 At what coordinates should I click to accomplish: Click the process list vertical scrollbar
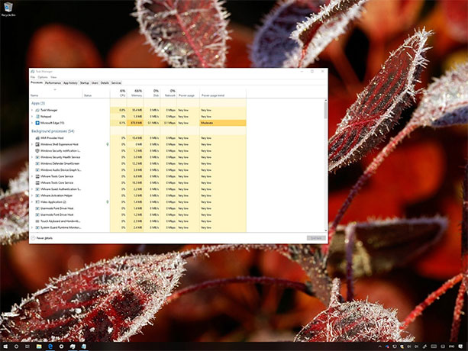click(x=325, y=166)
